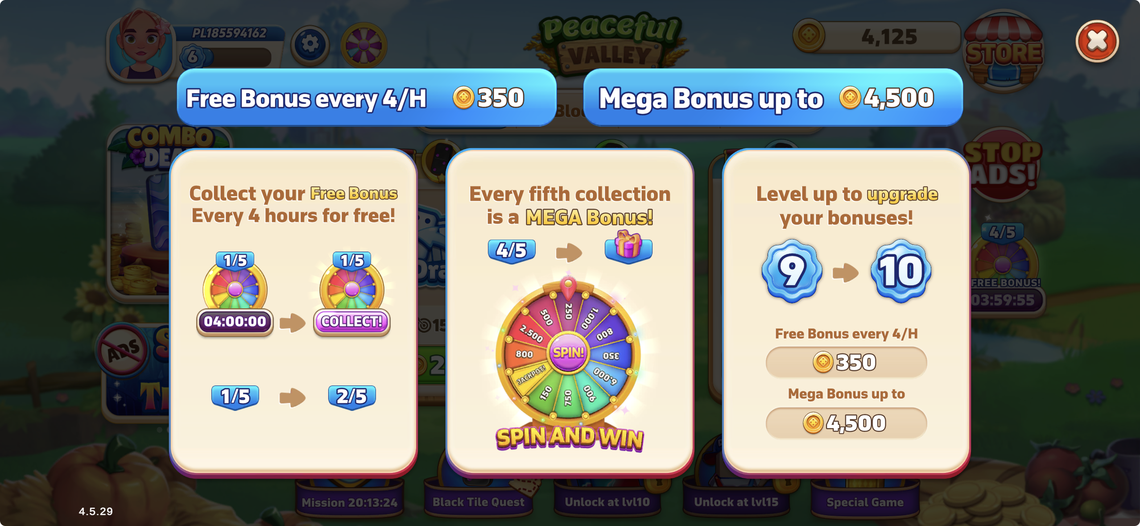Image resolution: width=1140 pixels, height=526 pixels.
Task: Open the settings gear icon
Action: click(310, 44)
